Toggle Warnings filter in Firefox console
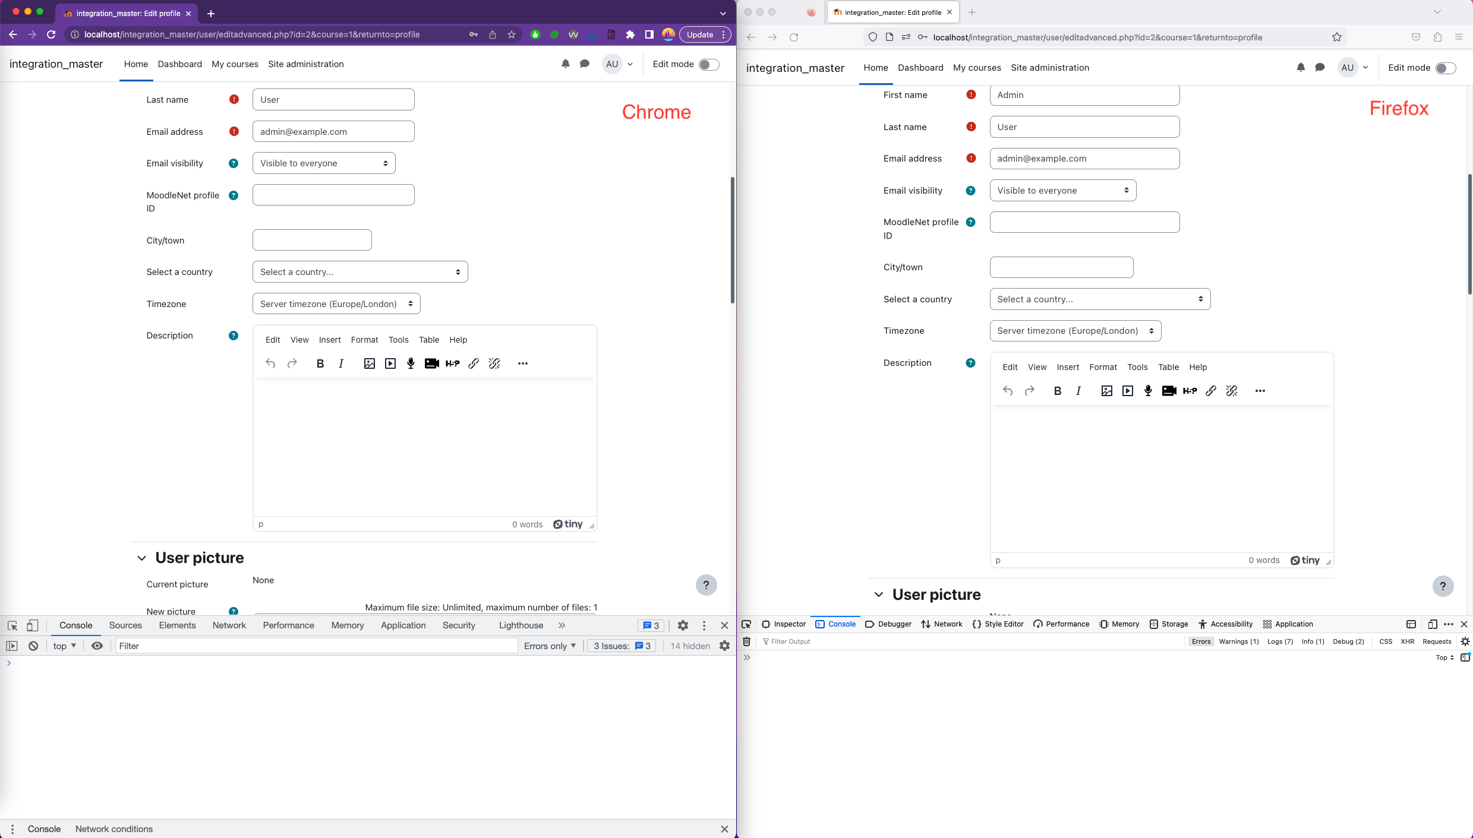This screenshot has width=1473, height=838. 1238,641
